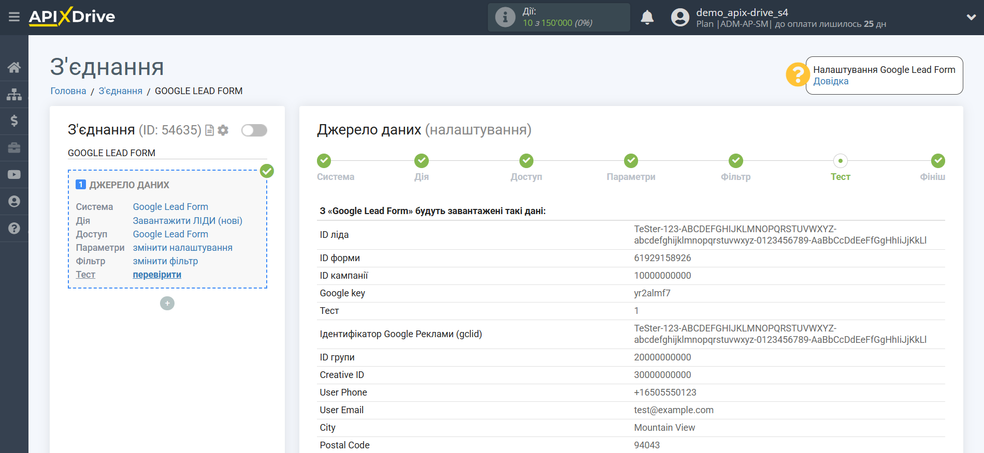Select the Google key value yr2almf7

click(652, 293)
